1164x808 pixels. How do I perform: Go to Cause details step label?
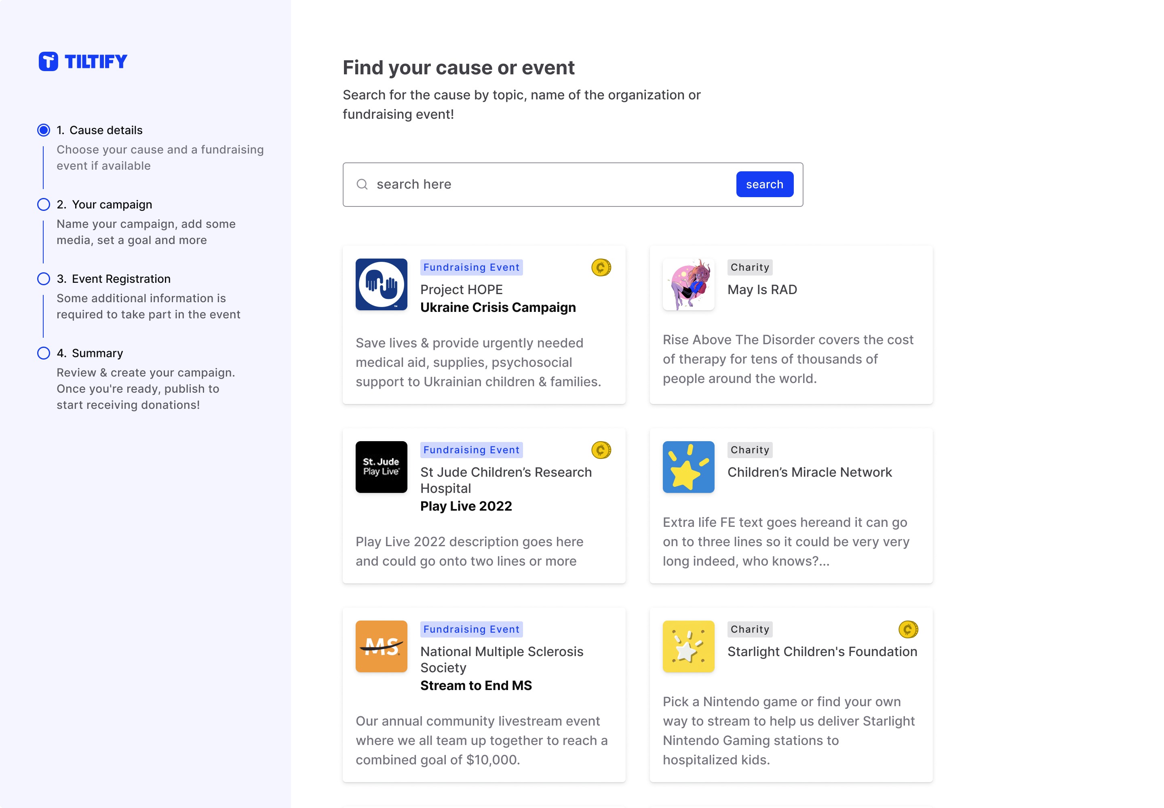[100, 130]
